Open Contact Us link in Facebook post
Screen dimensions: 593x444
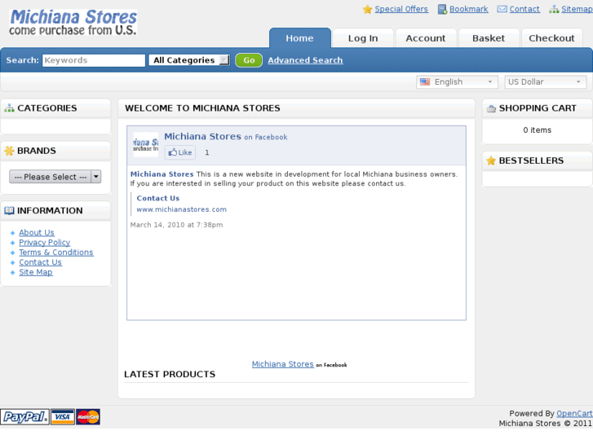pos(158,198)
